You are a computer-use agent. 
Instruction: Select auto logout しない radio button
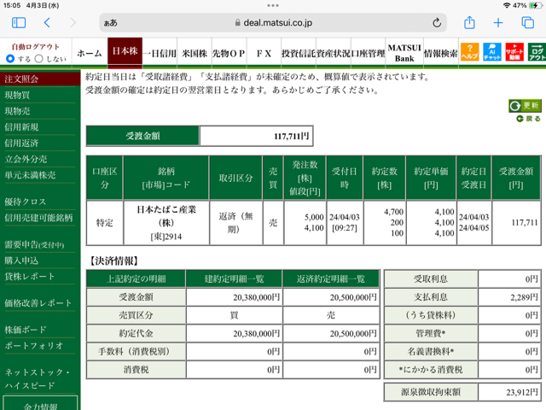39,59
